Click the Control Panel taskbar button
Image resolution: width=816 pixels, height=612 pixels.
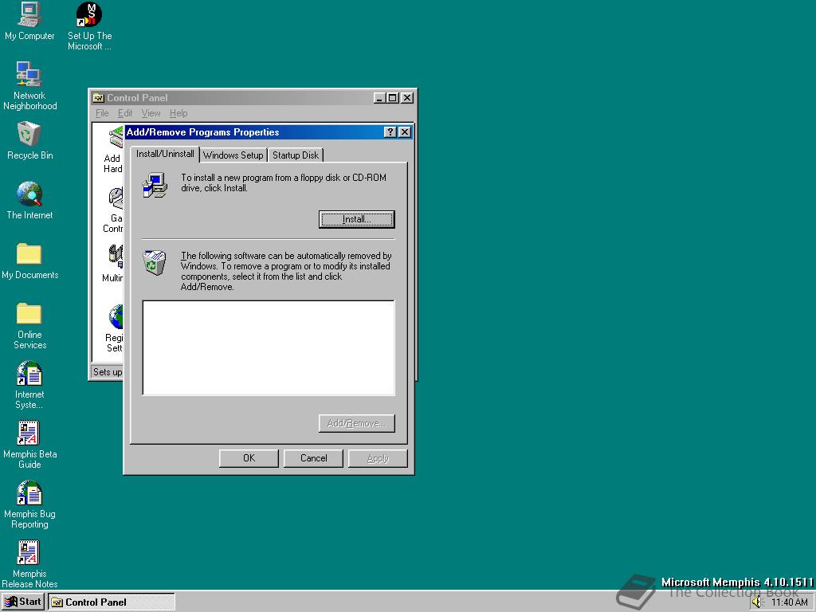click(x=112, y=602)
